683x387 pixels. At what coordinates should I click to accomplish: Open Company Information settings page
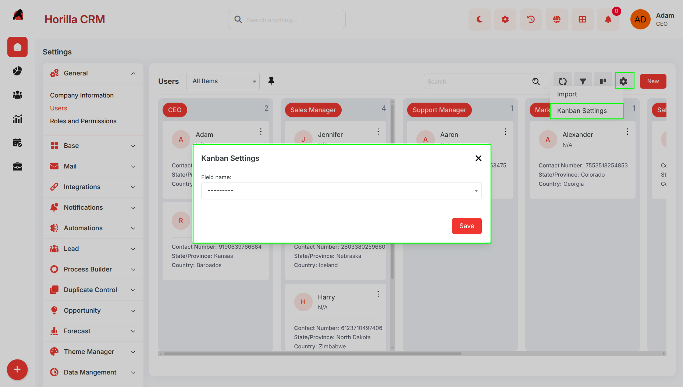click(82, 95)
